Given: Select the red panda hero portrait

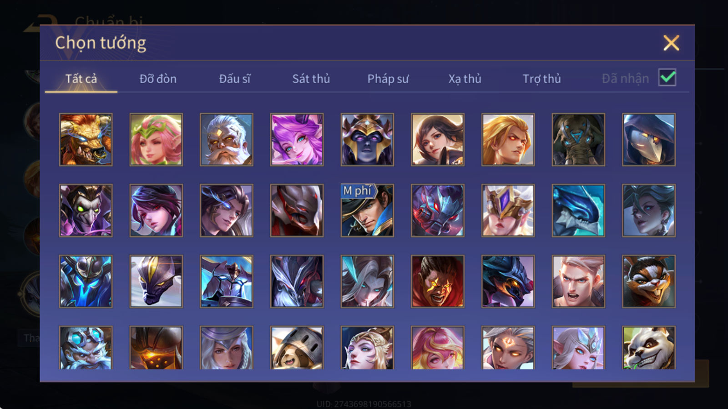Looking at the screenshot, I should click(x=649, y=281).
